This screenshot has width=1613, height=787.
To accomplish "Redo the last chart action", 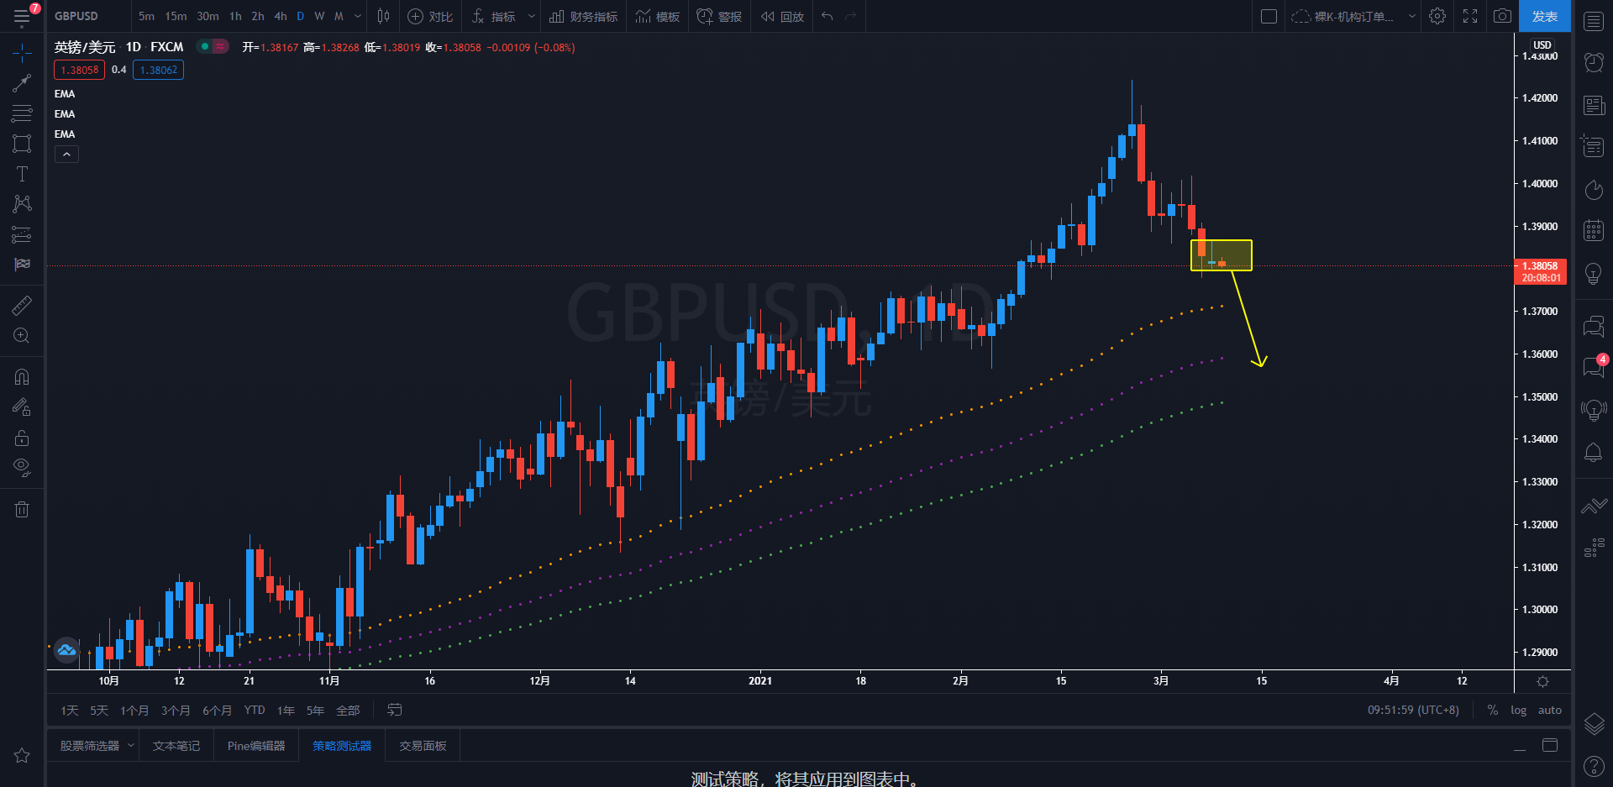I will click(851, 16).
